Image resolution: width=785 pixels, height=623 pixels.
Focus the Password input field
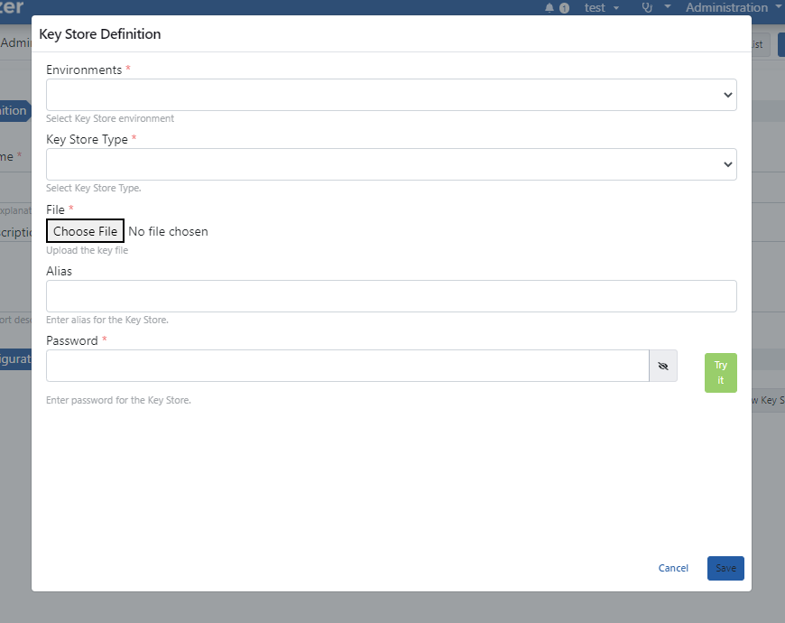[347, 366]
